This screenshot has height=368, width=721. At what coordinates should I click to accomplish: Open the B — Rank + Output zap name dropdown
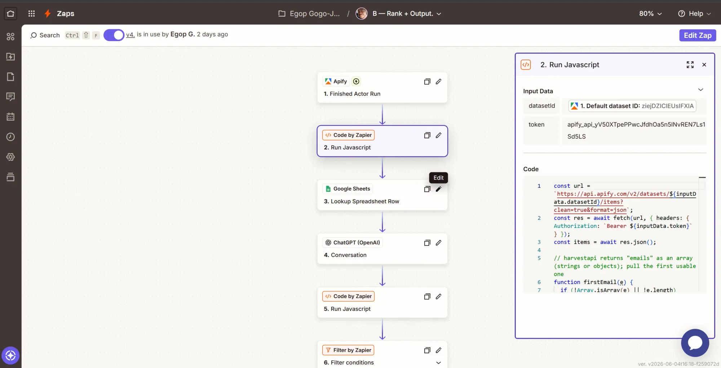click(407, 14)
